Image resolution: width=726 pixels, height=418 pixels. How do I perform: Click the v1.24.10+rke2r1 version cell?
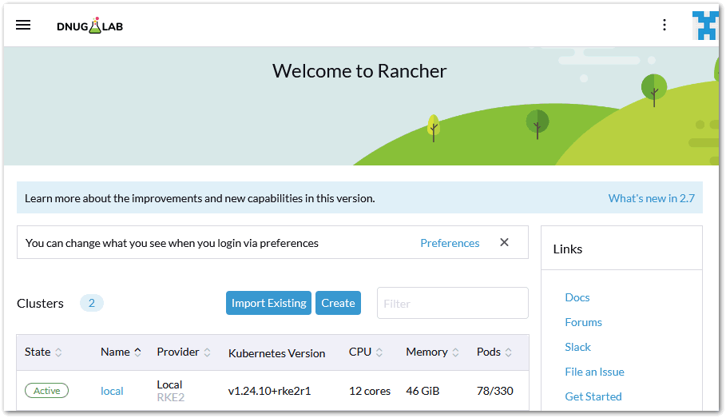click(x=269, y=391)
